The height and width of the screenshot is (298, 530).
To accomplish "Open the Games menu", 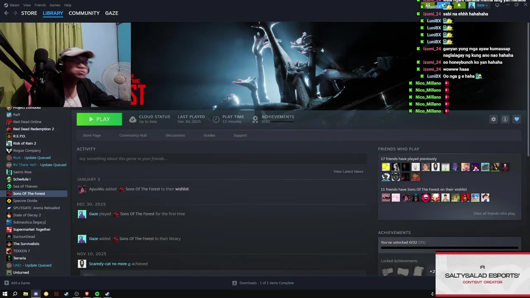I will [55, 5].
